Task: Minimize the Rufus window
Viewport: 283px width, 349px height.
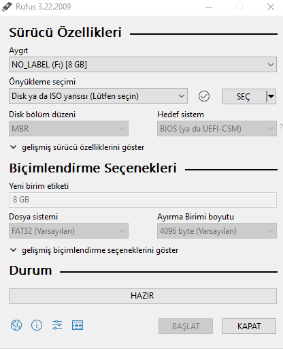Action: point(209,7)
